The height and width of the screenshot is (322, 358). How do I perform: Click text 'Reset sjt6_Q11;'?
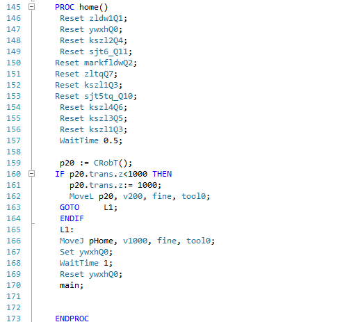coord(96,51)
